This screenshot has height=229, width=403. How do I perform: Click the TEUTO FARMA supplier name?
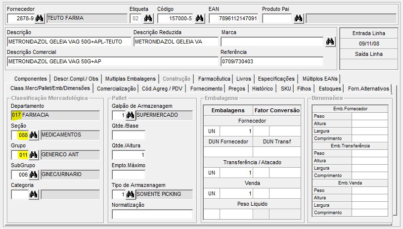[x=87, y=18]
